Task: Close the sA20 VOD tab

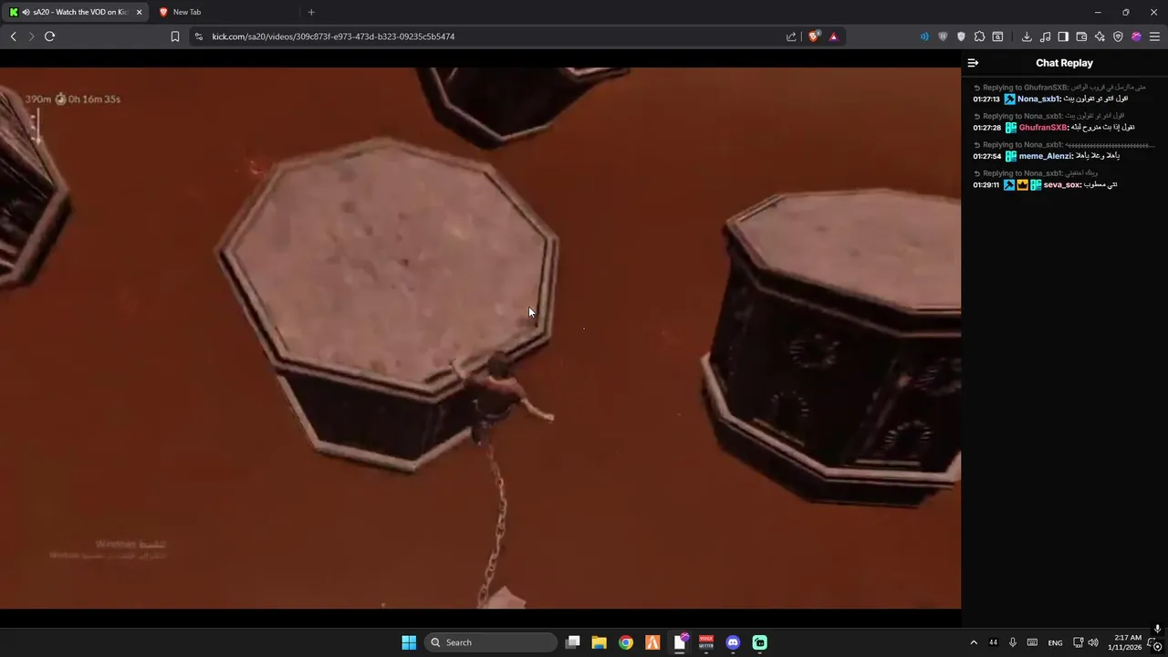Action: tap(139, 12)
